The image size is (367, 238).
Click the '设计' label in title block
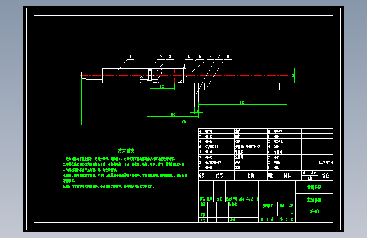tap(203, 205)
